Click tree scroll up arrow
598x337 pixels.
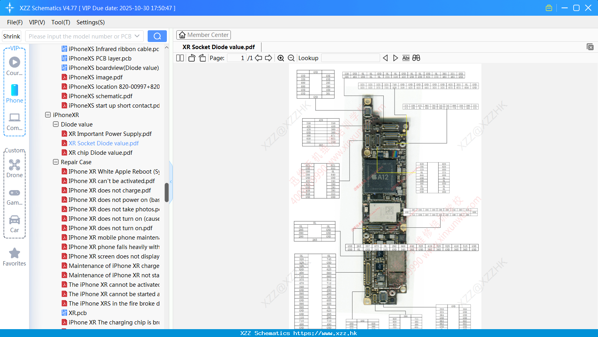pos(166,48)
